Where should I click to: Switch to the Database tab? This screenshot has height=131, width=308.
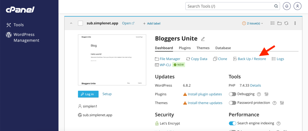[x=223, y=48]
